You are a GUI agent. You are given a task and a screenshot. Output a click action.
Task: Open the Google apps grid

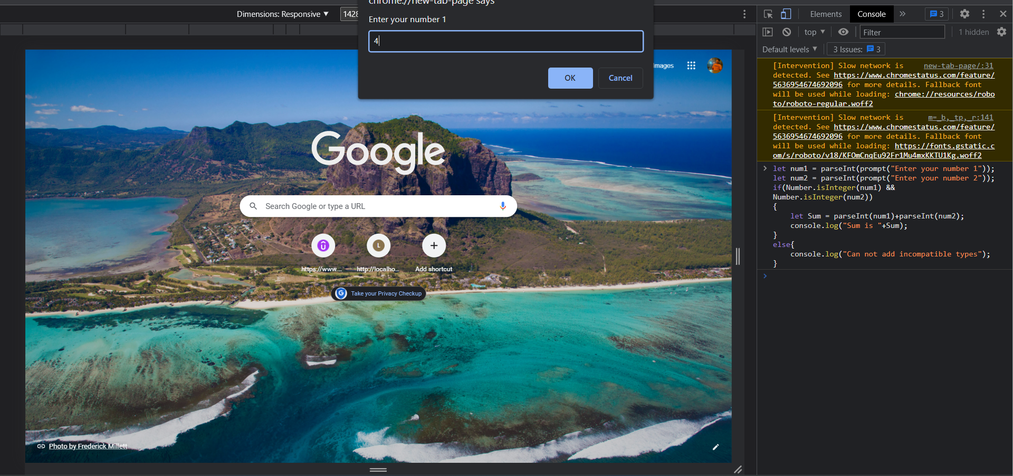point(691,65)
